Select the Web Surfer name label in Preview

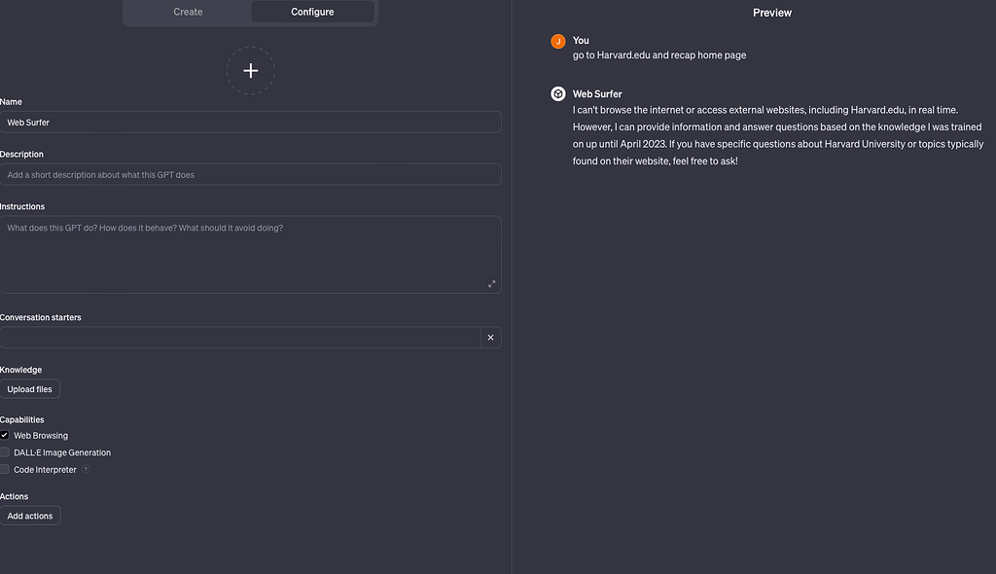tap(596, 93)
